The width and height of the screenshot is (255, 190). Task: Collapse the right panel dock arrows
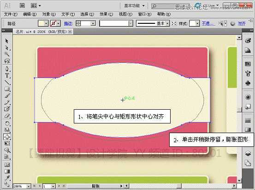(x=251, y=30)
